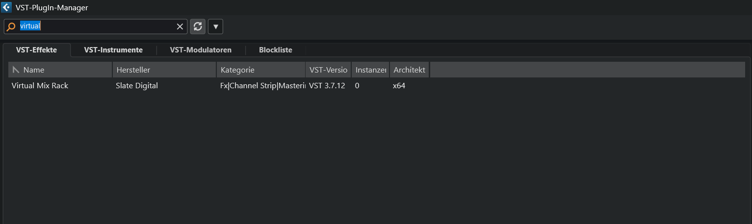Select the Virtual Mix Rack plug-in entry
Viewport: 752px width, 224px height.
[x=40, y=86]
